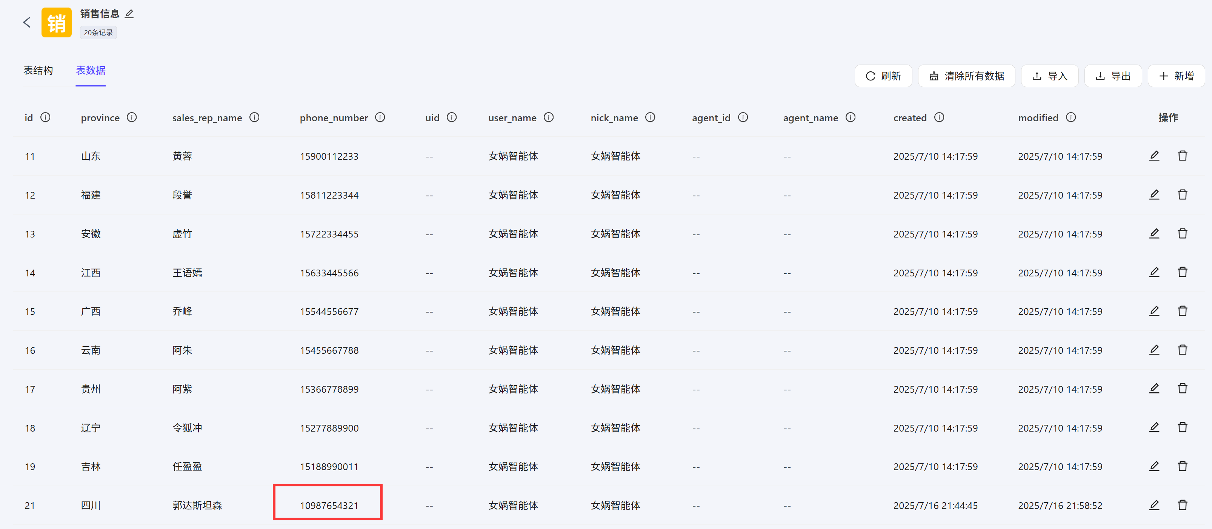Click the delete trash icon for row id 13
Image resolution: width=1212 pixels, height=529 pixels.
click(x=1182, y=233)
